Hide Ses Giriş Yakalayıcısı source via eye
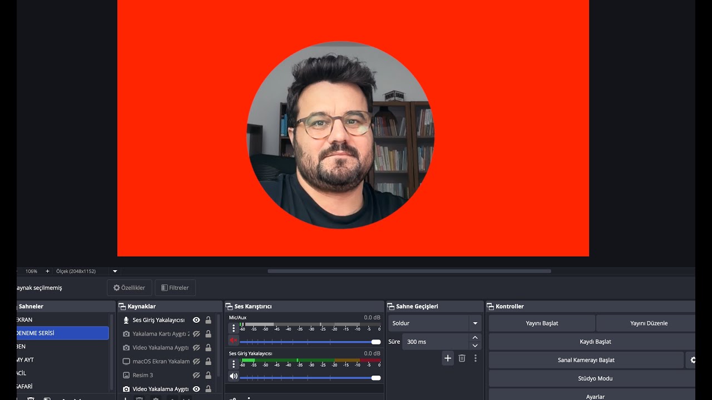Viewport: 712px width, 400px height. coord(196,320)
